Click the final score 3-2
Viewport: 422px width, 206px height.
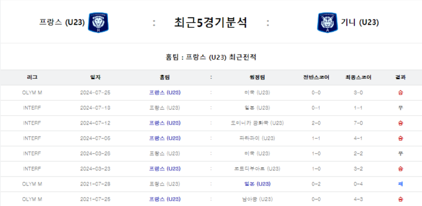point(358,169)
